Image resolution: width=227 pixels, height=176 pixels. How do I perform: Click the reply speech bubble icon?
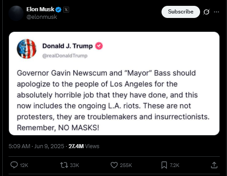click(14, 165)
